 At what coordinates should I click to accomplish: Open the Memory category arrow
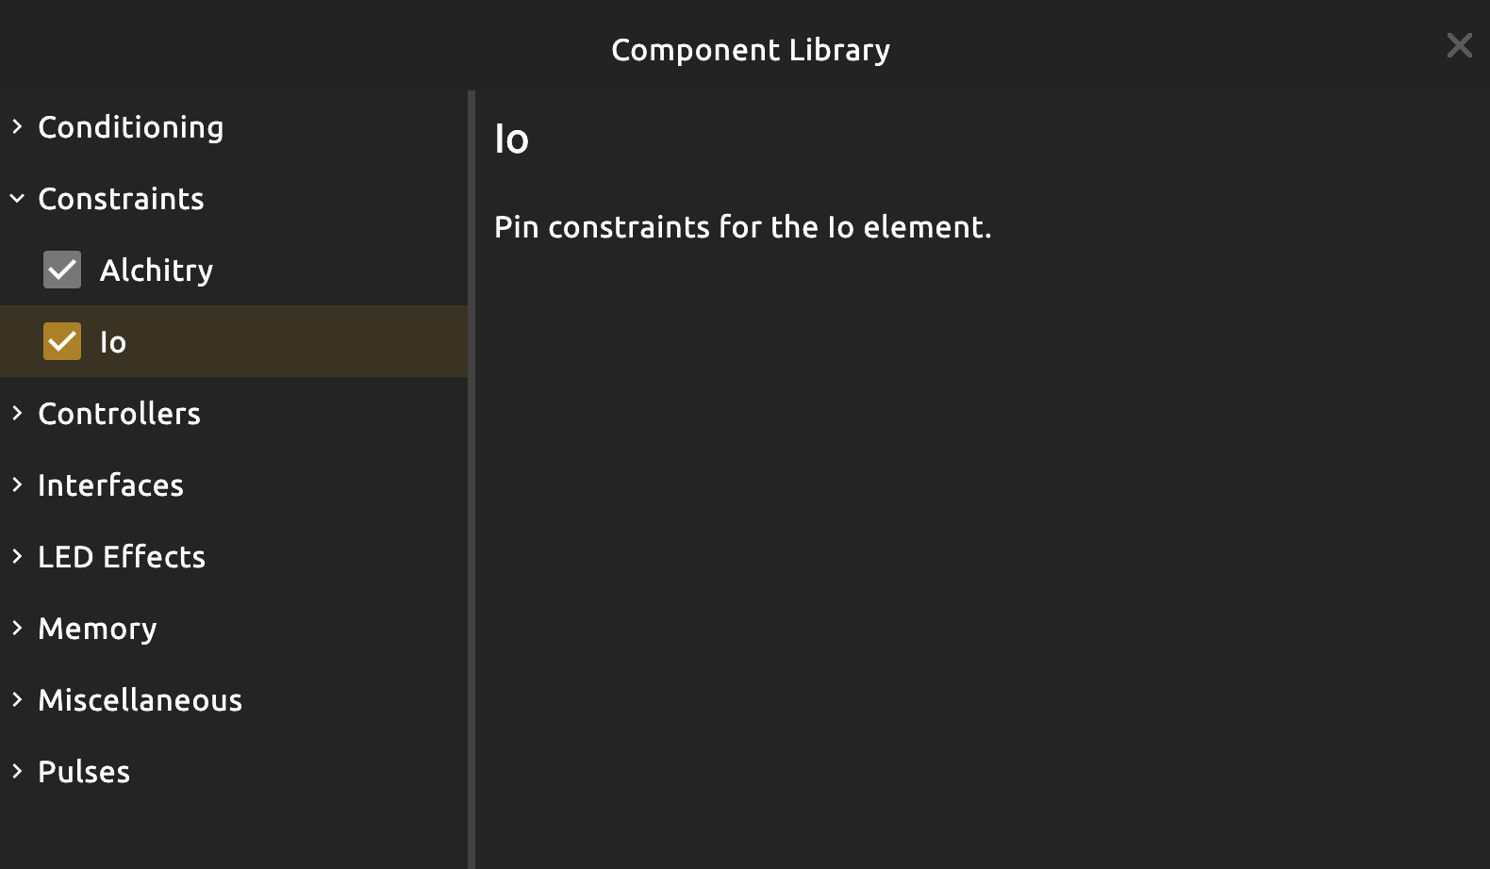click(x=17, y=628)
